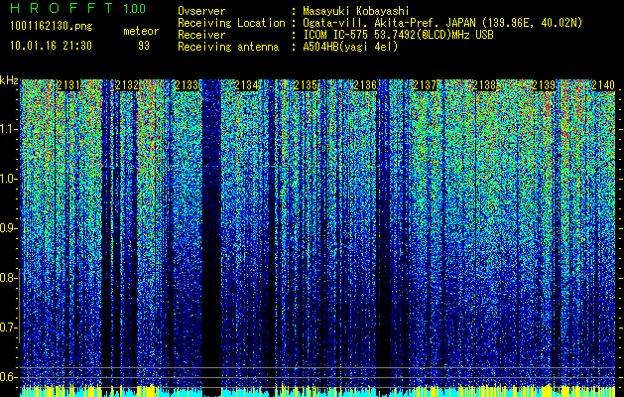Click the Receiving Location label
This screenshot has height=397, width=624.
click(x=231, y=23)
